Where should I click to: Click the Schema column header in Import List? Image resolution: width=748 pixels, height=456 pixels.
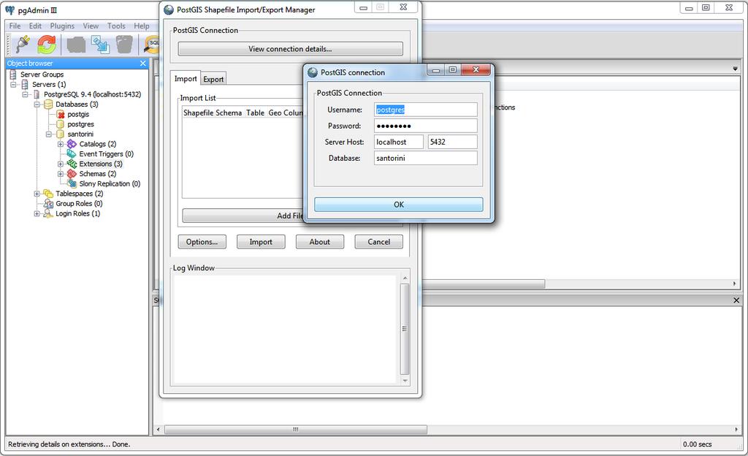click(229, 113)
